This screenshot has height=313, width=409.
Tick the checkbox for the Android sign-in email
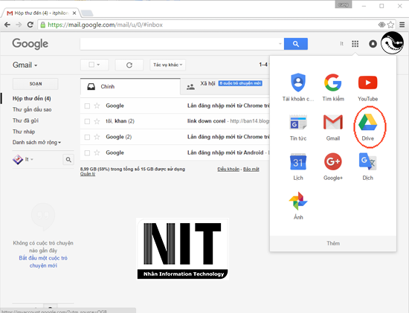pyautogui.click(x=87, y=153)
